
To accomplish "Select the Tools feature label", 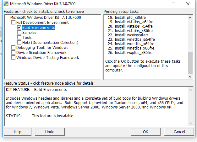I will click(27, 38).
